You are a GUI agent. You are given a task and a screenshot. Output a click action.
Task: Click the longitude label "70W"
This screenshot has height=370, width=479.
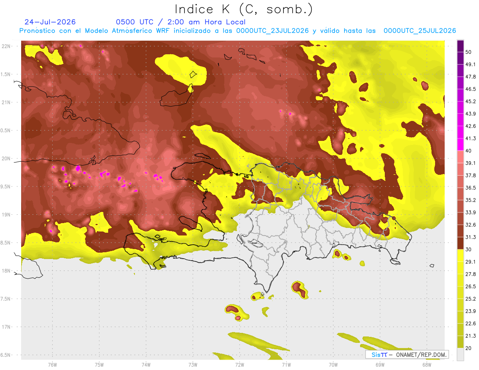tap(333, 364)
